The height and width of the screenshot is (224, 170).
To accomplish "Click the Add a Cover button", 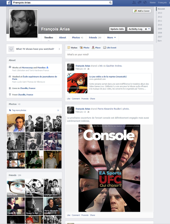I will click(142, 11).
